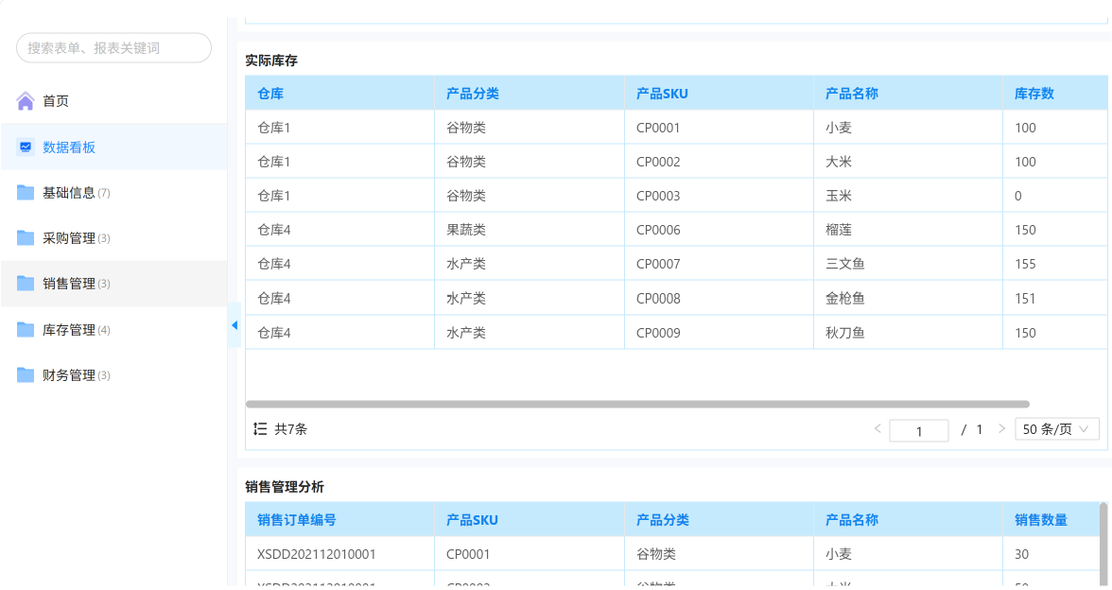Click the 三文鱼 product name cell

tap(908, 264)
